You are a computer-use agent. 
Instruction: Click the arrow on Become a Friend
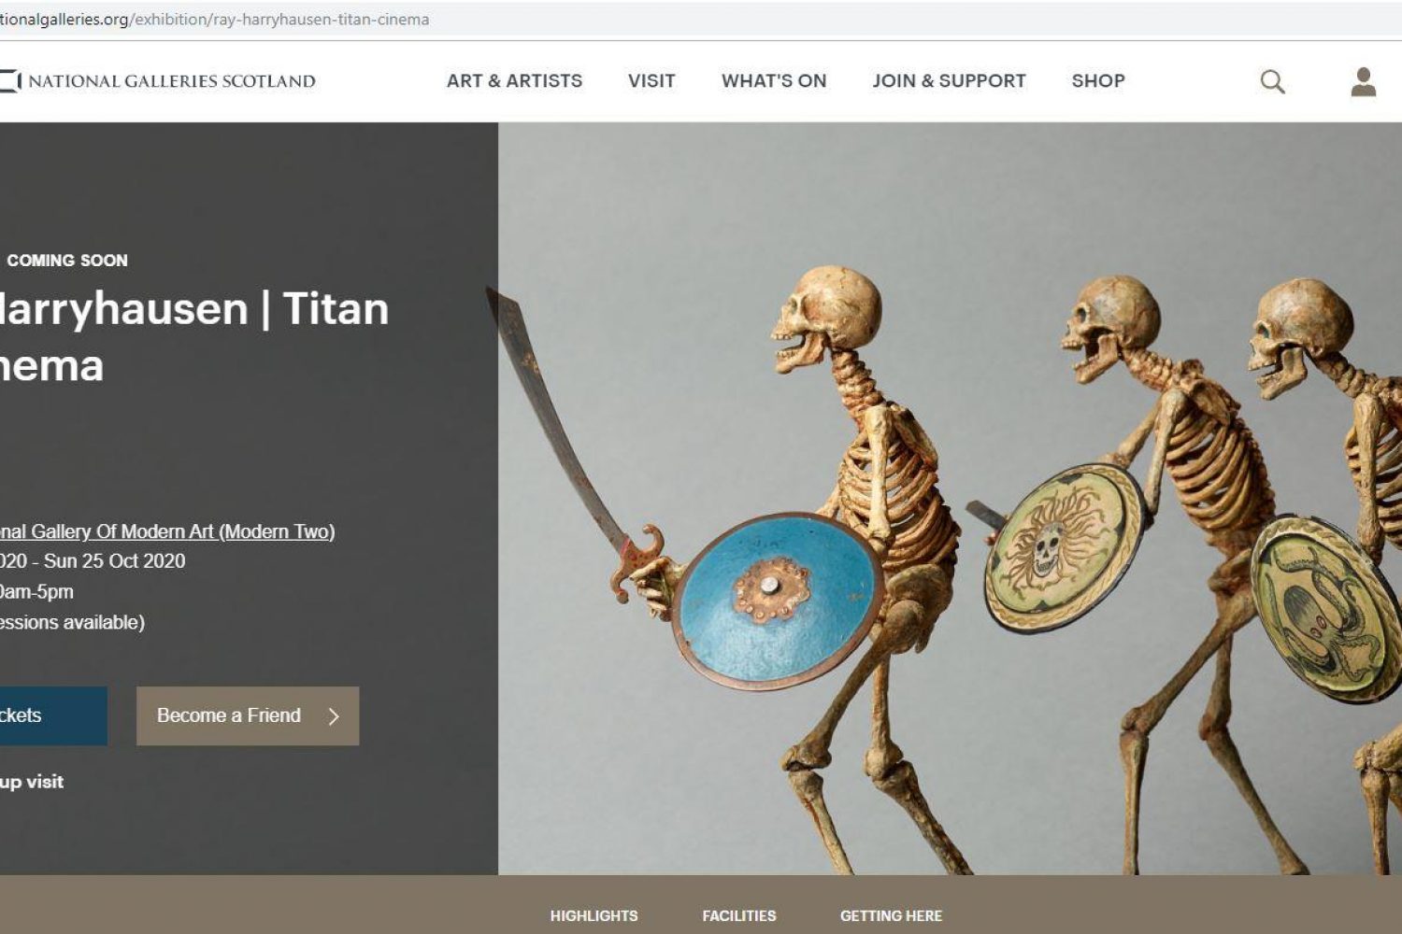click(x=334, y=716)
